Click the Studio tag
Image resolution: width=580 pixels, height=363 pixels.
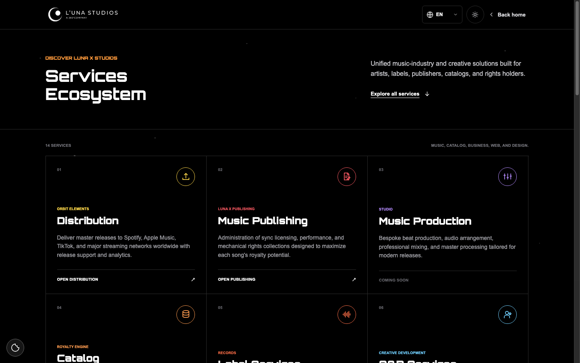coord(385,209)
